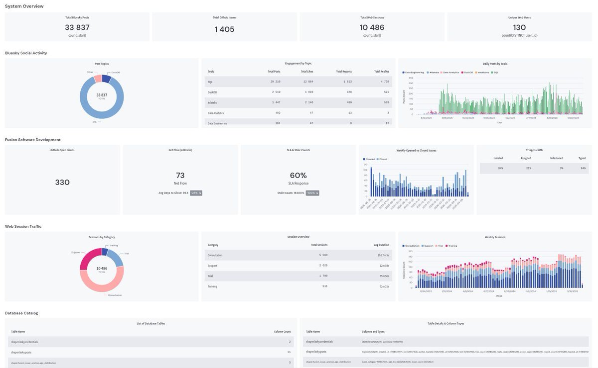Click Trial row in Session Overview
Image resolution: width=598 pixels, height=368 pixels.
click(x=298, y=276)
